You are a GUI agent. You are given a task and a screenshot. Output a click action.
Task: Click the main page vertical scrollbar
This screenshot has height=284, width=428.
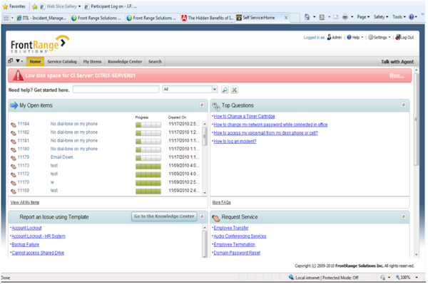click(x=416, y=120)
